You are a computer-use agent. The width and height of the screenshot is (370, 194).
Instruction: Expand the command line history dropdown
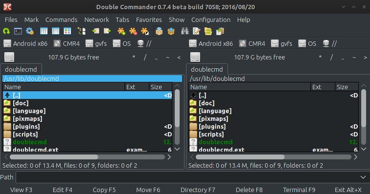[363, 177]
